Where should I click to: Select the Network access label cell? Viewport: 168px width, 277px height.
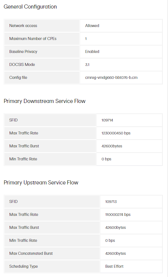[42, 26]
